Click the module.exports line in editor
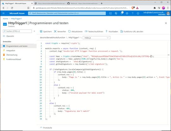 click(70, 49)
